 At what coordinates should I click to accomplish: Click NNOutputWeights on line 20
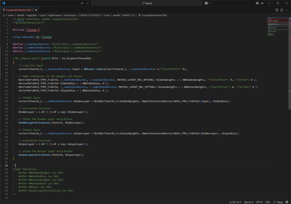coord(195,87)
